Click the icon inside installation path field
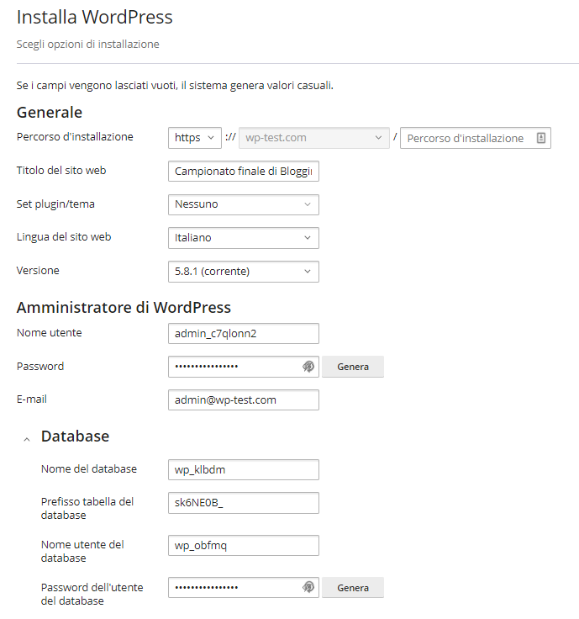This screenshot has height=619, width=579. 540,138
